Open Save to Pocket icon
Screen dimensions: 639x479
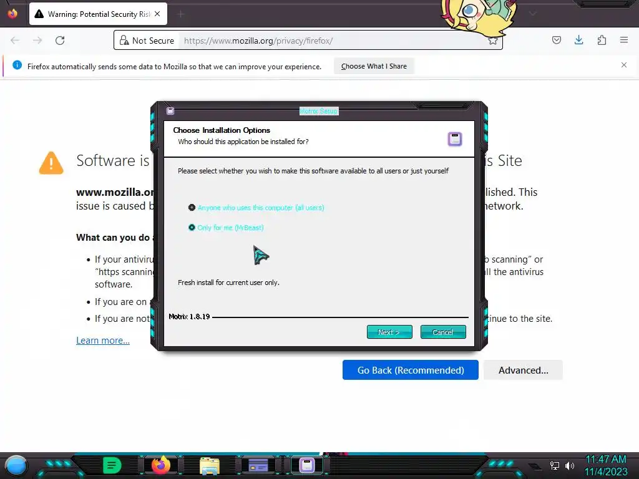coord(556,40)
